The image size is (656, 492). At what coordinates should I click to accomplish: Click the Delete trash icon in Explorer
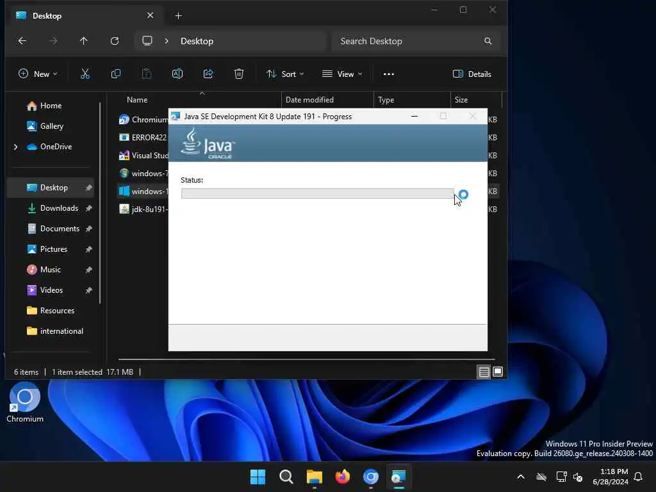click(x=239, y=74)
